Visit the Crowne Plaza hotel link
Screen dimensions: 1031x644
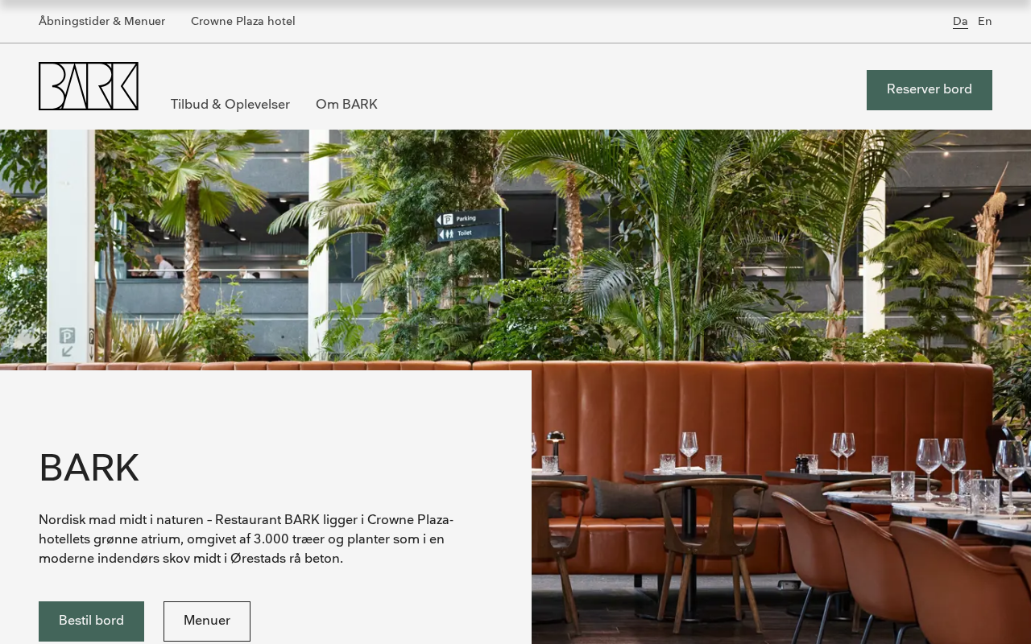coord(243,22)
